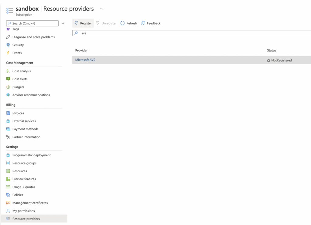
Task: Click the provider filter field containing avs
Action: click(x=191, y=33)
